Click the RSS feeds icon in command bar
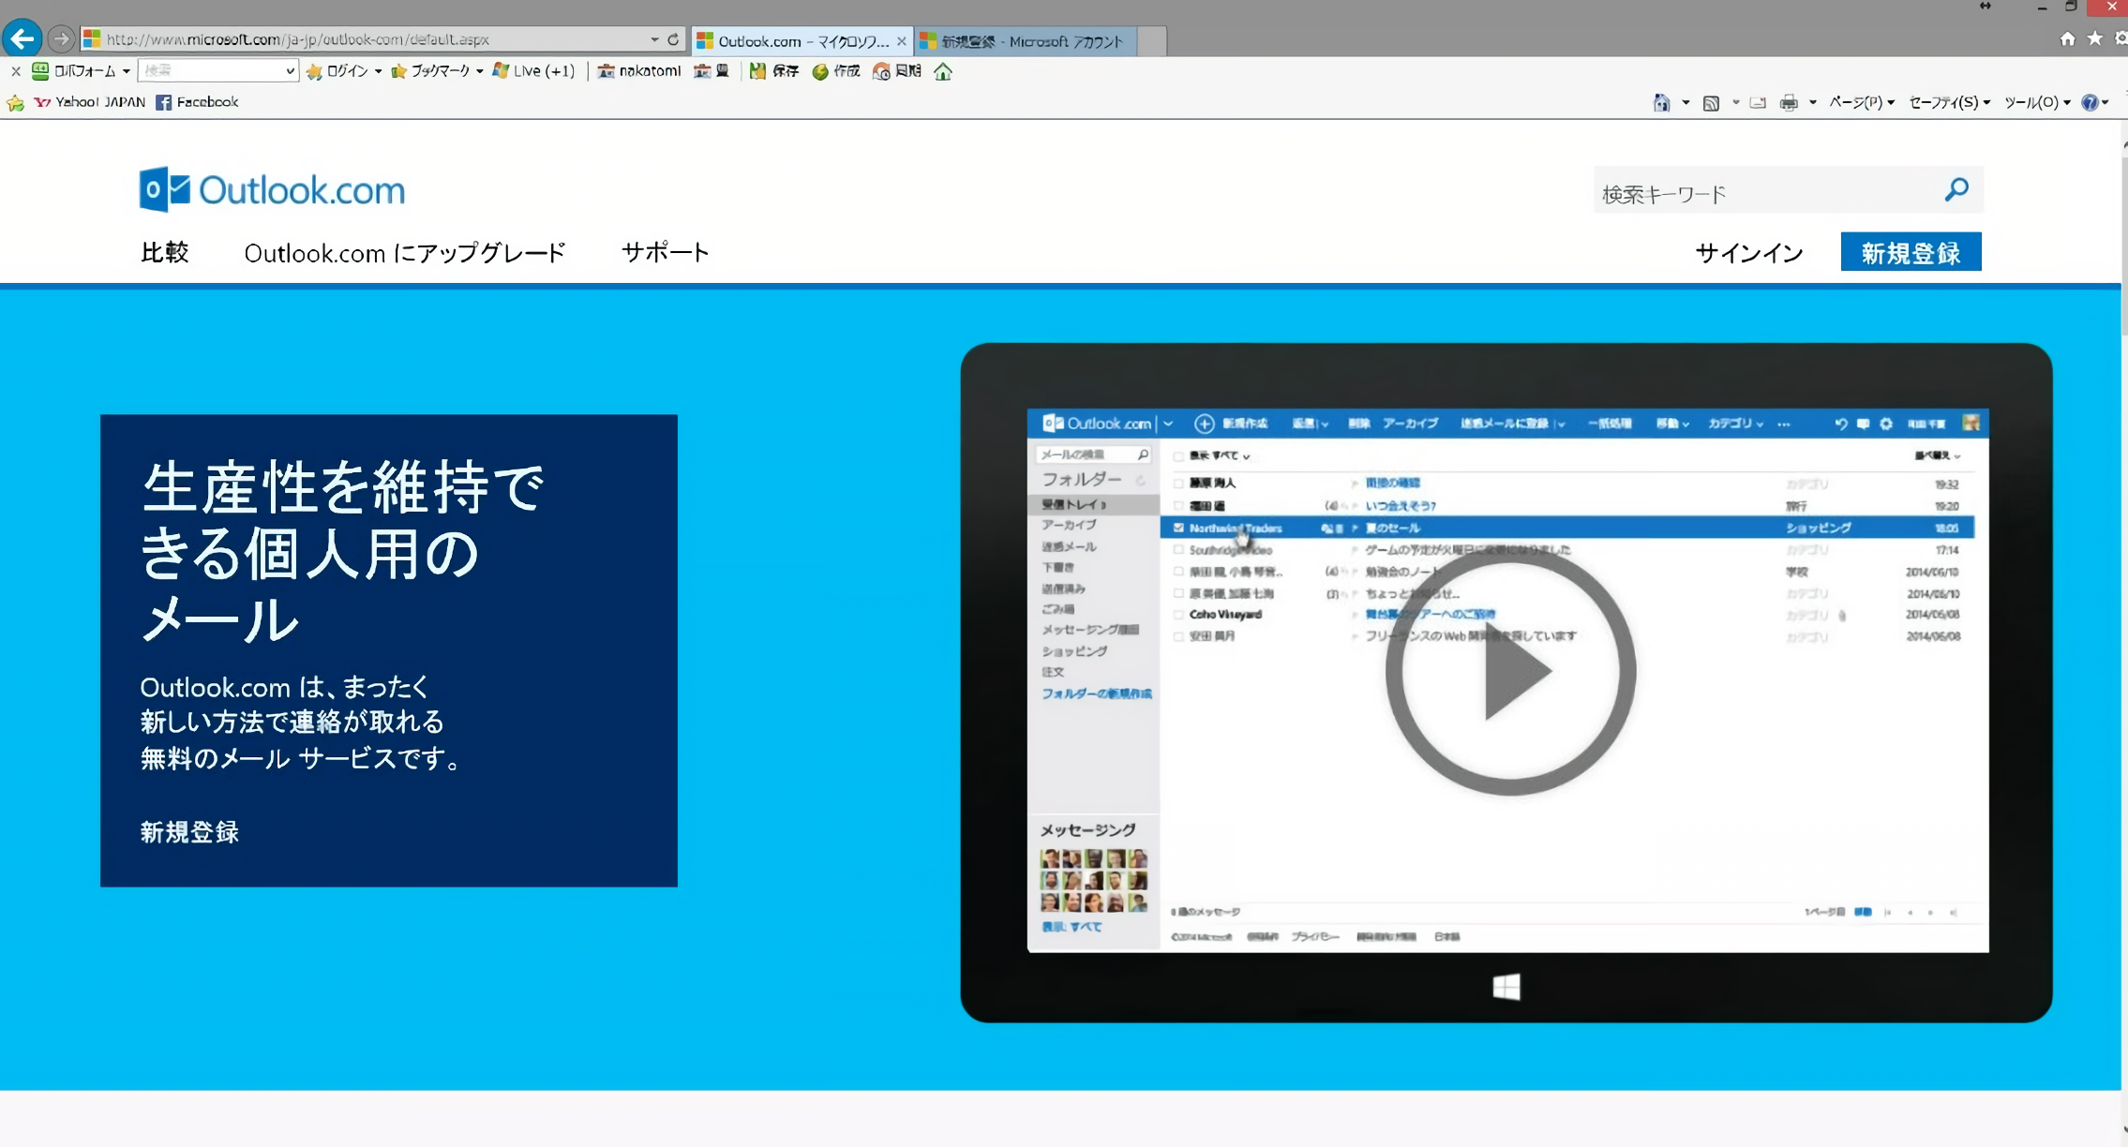 [1711, 102]
